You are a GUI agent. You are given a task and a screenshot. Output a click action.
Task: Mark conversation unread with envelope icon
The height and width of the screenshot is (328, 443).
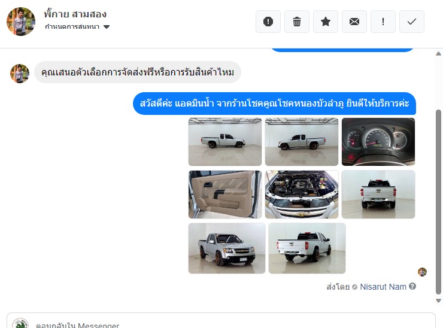354,22
